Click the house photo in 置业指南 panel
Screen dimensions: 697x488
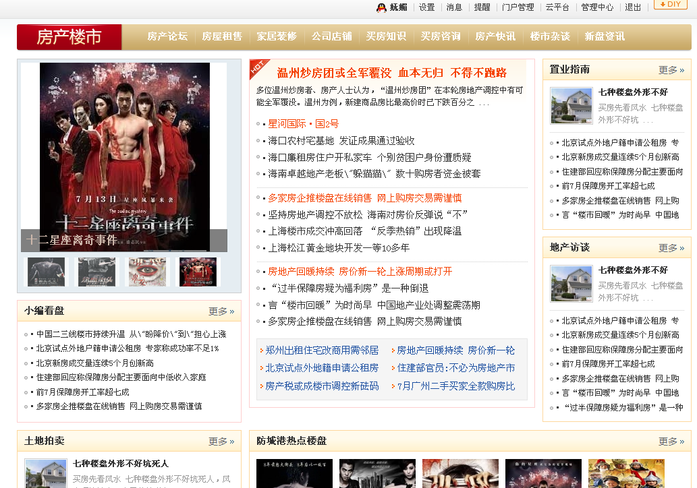[x=570, y=106]
